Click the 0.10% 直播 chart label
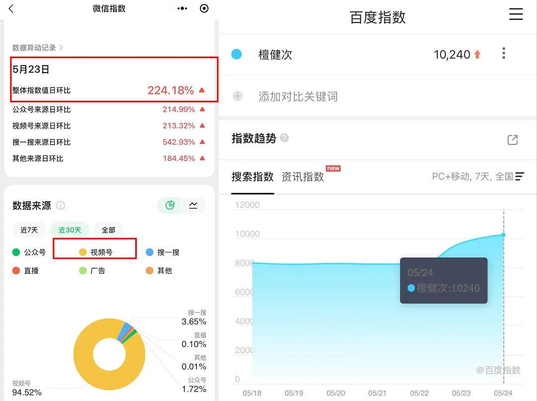 (194, 344)
